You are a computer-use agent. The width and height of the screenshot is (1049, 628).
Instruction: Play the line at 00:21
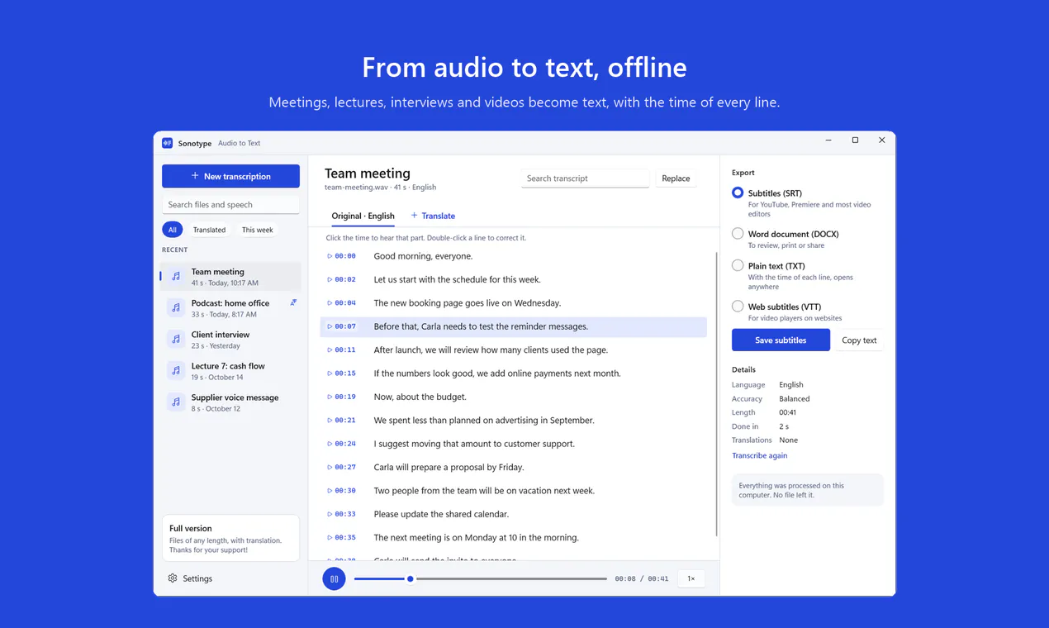(x=341, y=421)
